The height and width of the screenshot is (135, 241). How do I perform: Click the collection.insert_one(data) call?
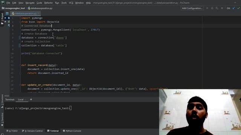64,69
